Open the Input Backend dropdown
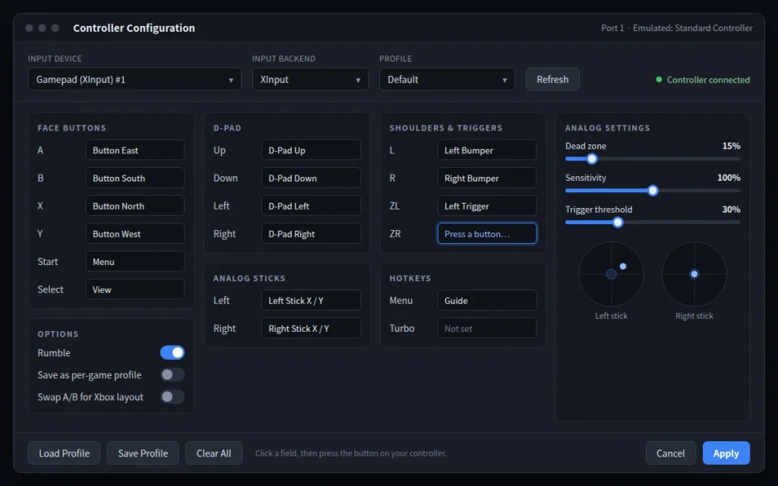Viewport: 778px width, 486px height. tap(310, 79)
